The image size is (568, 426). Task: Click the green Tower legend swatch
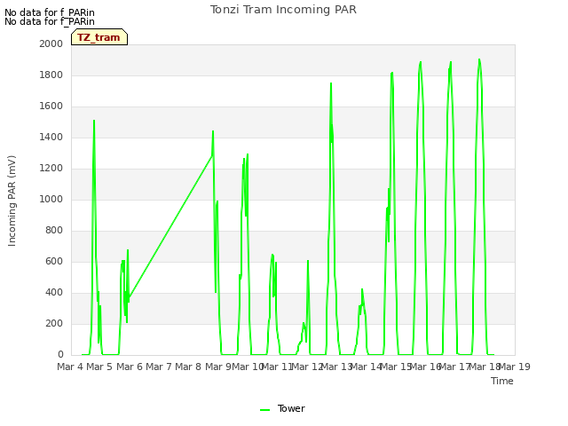[x=264, y=410]
